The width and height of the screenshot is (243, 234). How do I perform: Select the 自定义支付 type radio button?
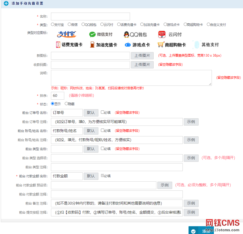[208, 24]
